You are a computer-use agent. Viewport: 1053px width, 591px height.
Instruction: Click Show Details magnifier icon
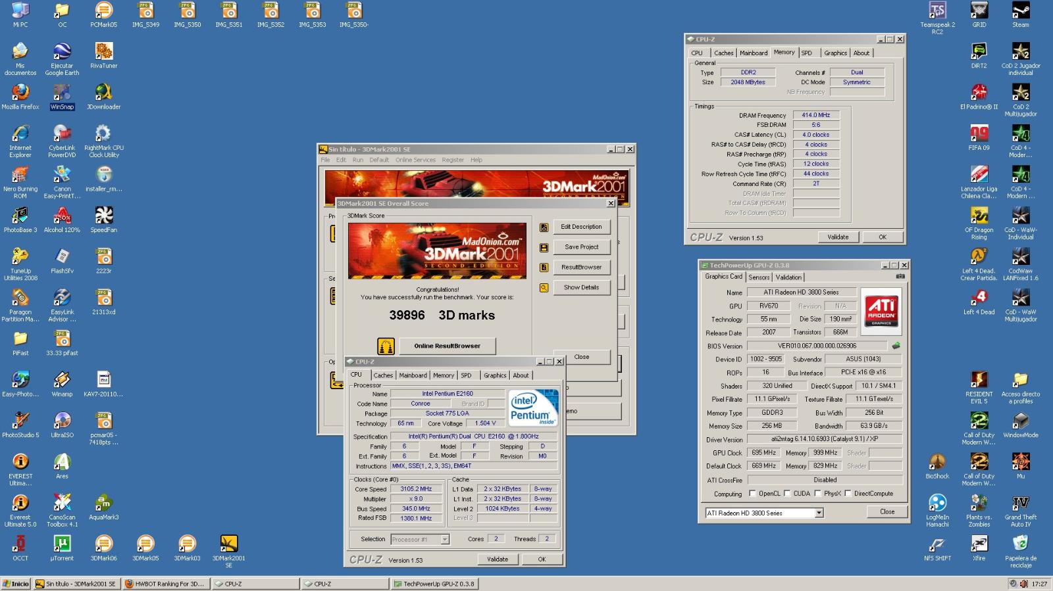click(x=544, y=288)
